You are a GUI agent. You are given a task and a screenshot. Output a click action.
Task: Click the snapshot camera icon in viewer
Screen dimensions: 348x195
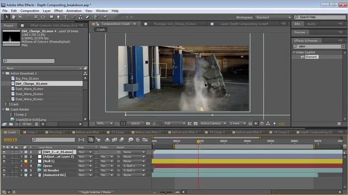coord(148,123)
